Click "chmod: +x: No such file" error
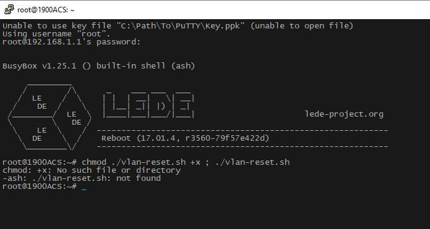The image size is (430, 229). point(92,170)
